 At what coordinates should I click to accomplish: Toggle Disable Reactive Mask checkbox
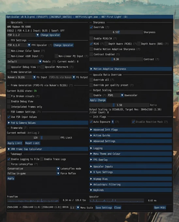point(133,122)
